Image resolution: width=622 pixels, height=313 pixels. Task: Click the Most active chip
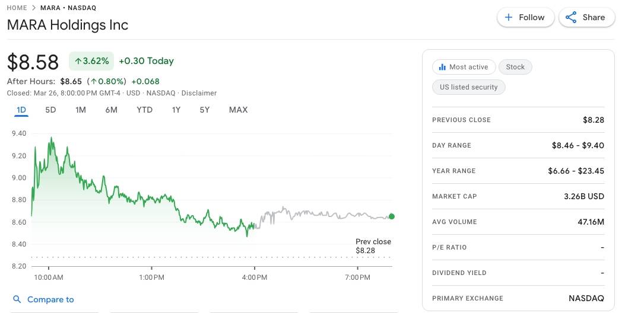pos(464,67)
